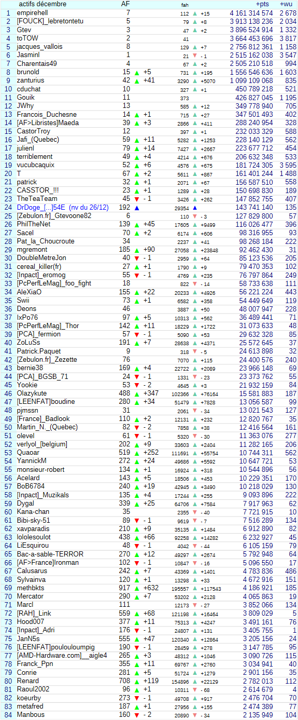Click the red AF down arrow for Manbous
Screen dimensions: 298x720
point(137,715)
